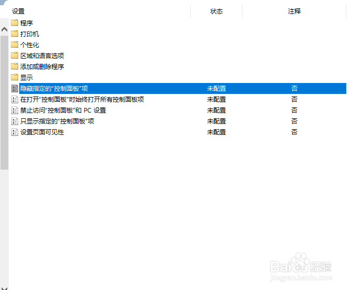Click the scroll down arrow on left scrollbar
This screenshot has height=290, width=352.
(x=4, y=288)
